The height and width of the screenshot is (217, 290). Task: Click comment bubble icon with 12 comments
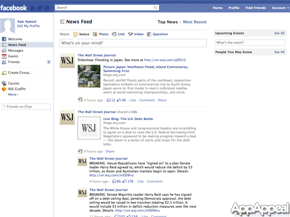point(109,100)
